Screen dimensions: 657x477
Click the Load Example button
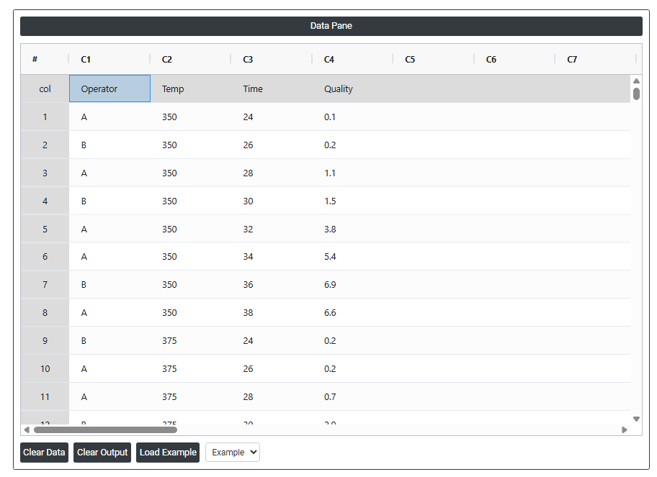tap(168, 453)
